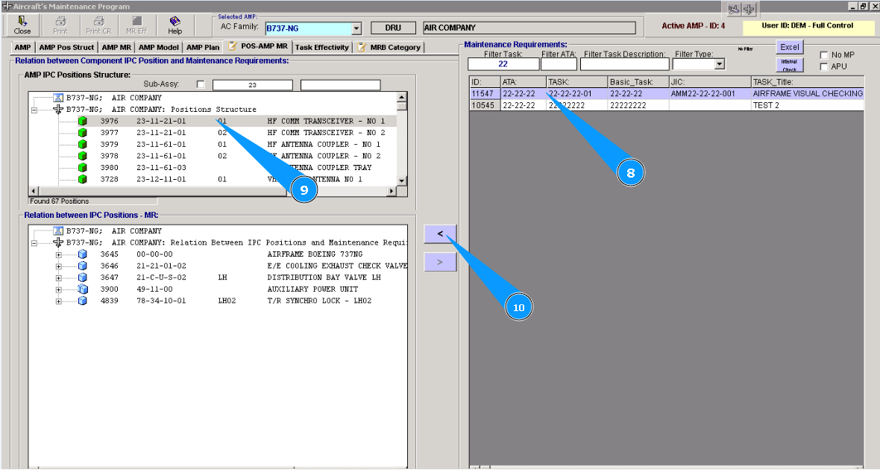Click the airplane top-view icon at top

click(749, 9)
